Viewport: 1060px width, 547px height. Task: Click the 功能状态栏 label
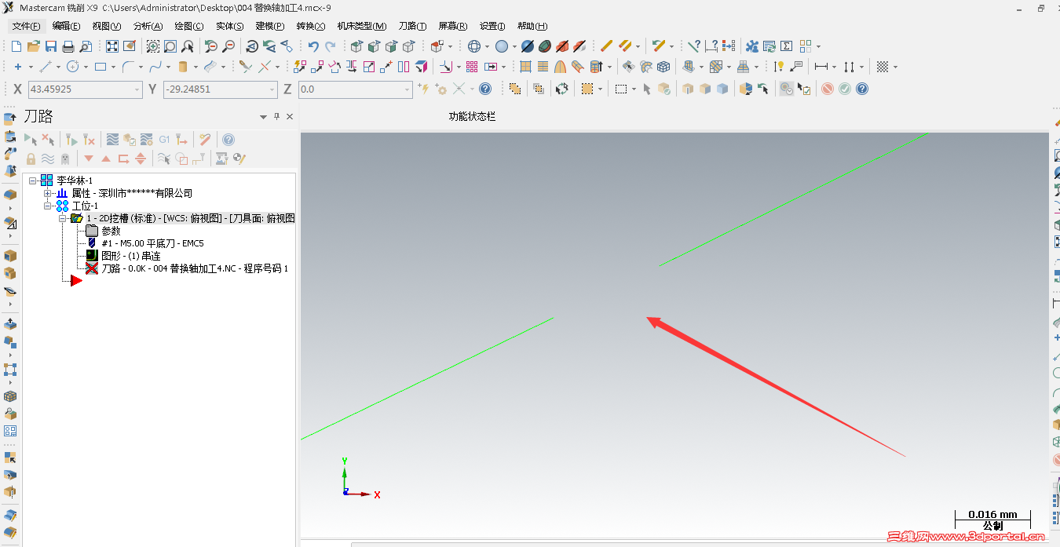pyautogui.click(x=472, y=117)
